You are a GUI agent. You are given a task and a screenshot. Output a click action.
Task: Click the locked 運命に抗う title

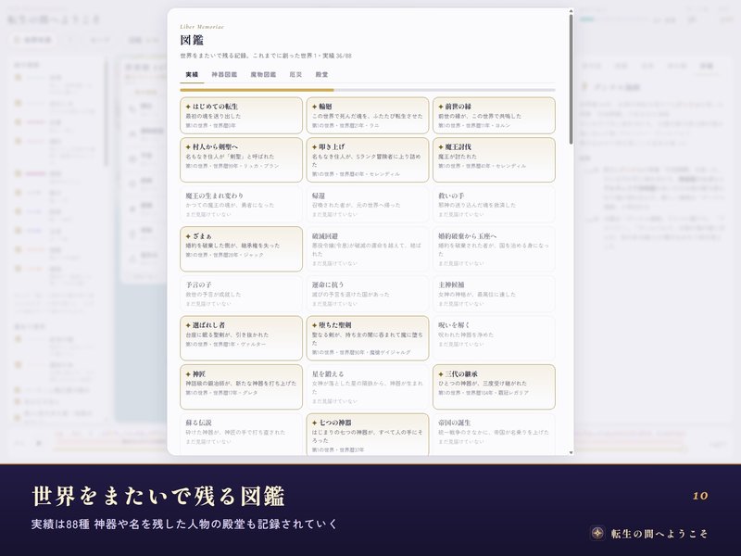(x=328, y=284)
